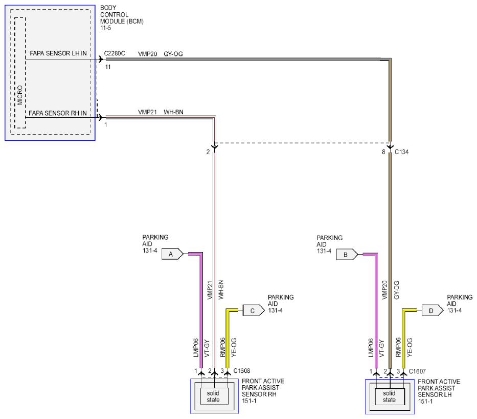477x419 pixels.
Task: Click off-page reference connector A
Action: point(172,254)
